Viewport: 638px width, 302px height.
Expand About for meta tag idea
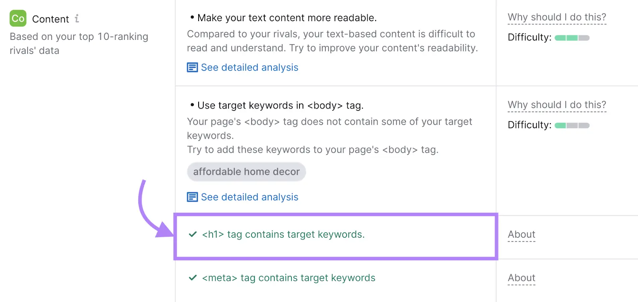521,278
